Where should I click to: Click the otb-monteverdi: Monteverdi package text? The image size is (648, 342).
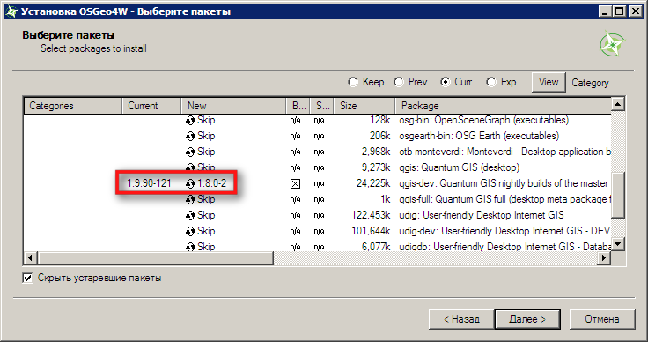pyautogui.click(x=504, y=152)
